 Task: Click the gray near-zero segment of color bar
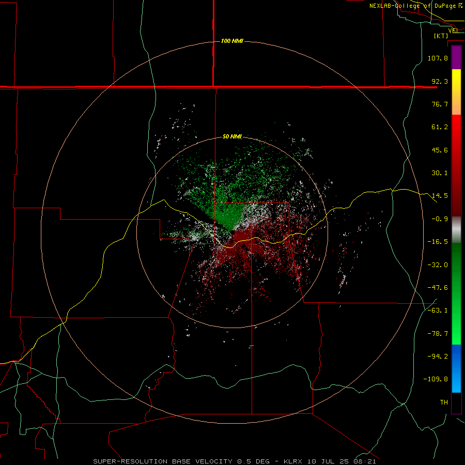pyautogui.click(x=456, y=229)
